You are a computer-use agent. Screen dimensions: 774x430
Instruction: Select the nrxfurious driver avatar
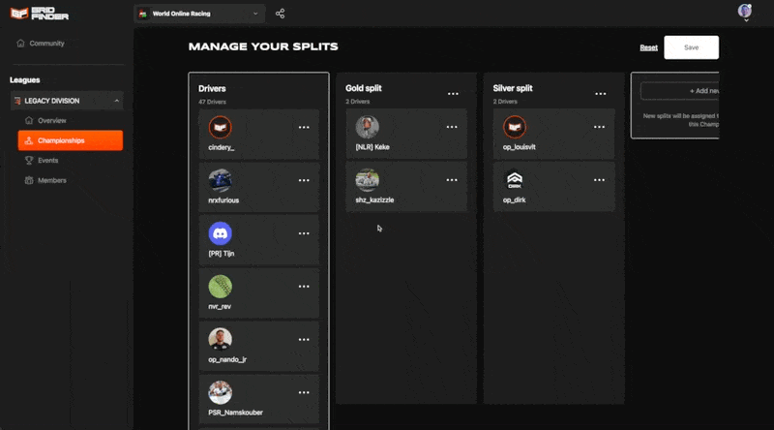221,180
